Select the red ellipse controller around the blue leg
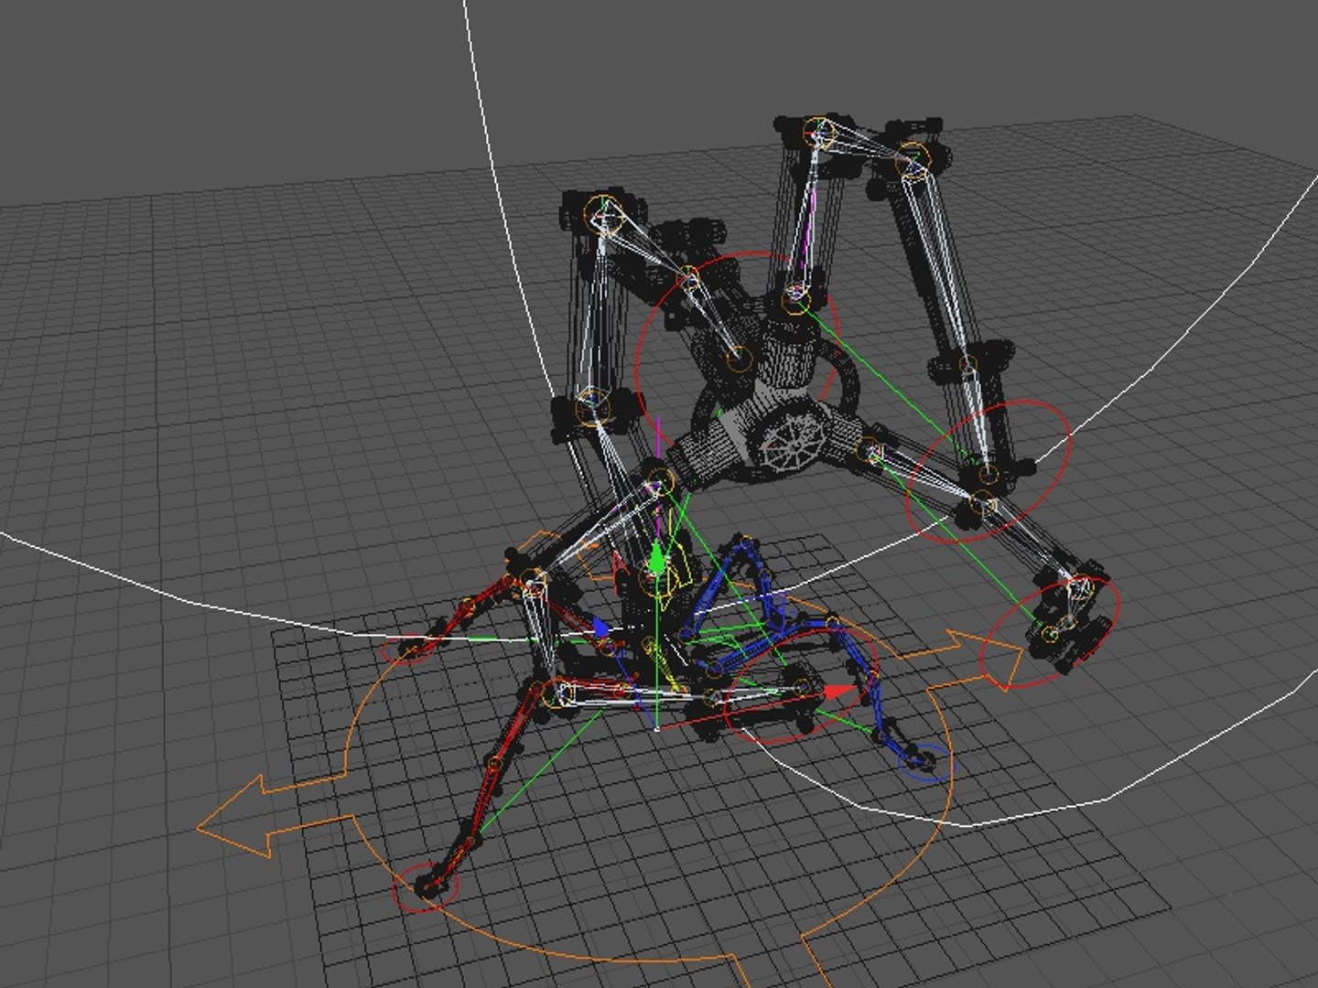Screen dimensions: 1318x988 coord(800,684)
